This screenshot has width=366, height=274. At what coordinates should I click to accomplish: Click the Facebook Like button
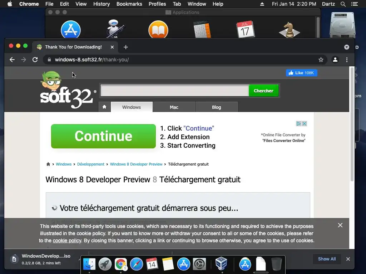(x=302, y=73)
